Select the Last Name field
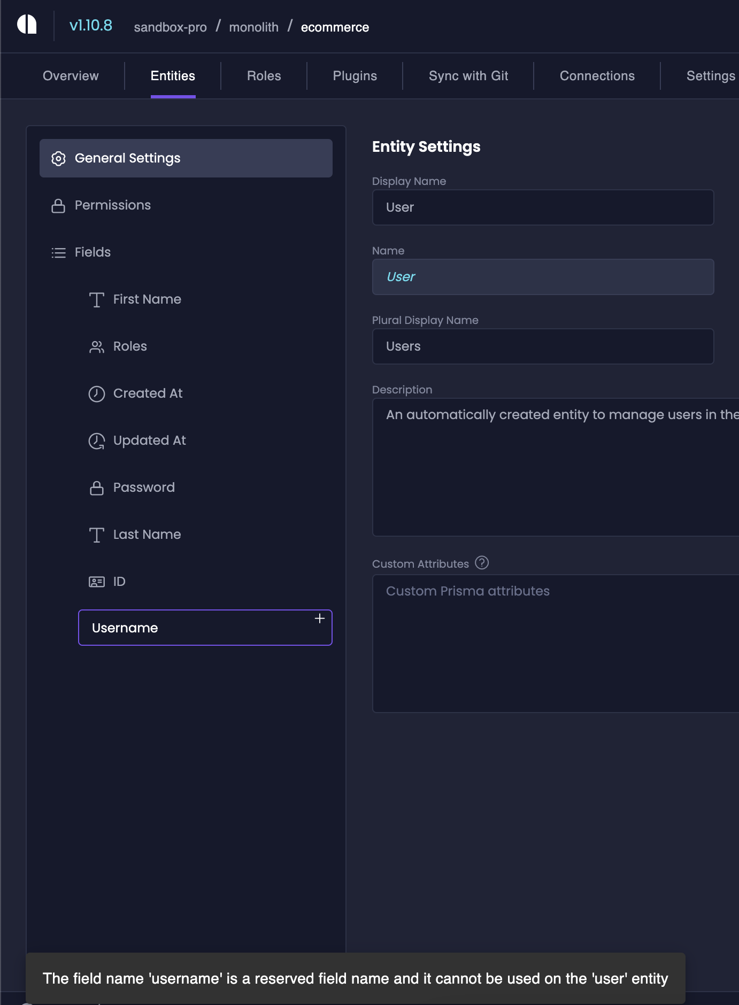 [x=147, y=535]
